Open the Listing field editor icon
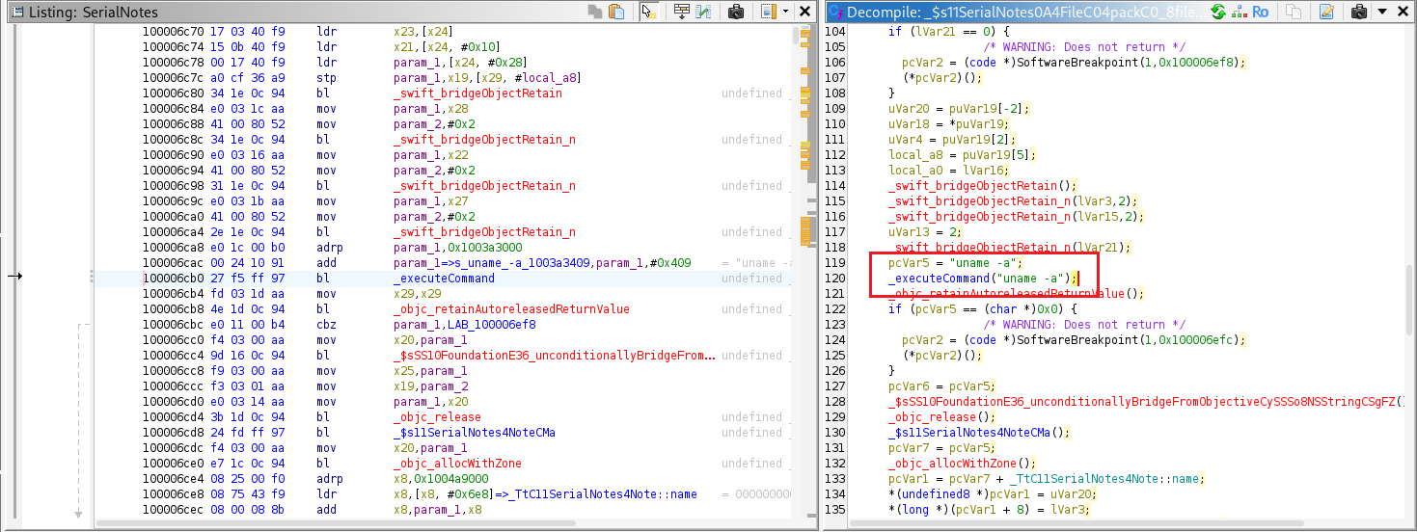 tap(682, 12)
